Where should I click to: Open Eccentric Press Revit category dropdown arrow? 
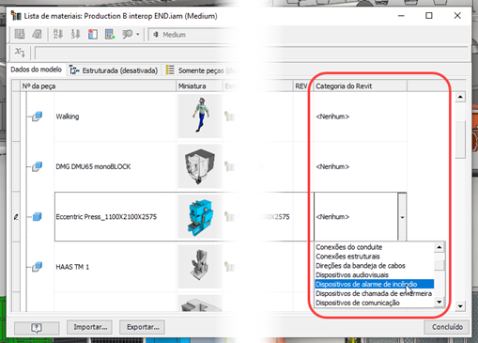click(x=402, y=217)
